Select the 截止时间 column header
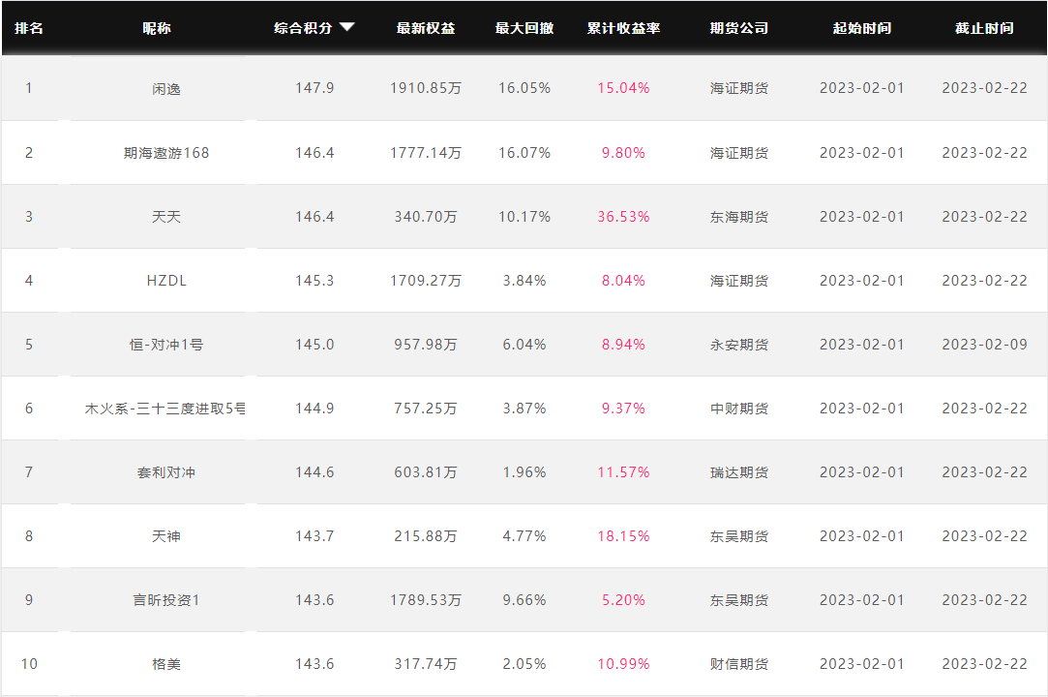 [x=984, y=28]
